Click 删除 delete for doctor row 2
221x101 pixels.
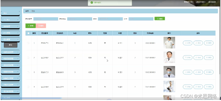tap(209, 57)
